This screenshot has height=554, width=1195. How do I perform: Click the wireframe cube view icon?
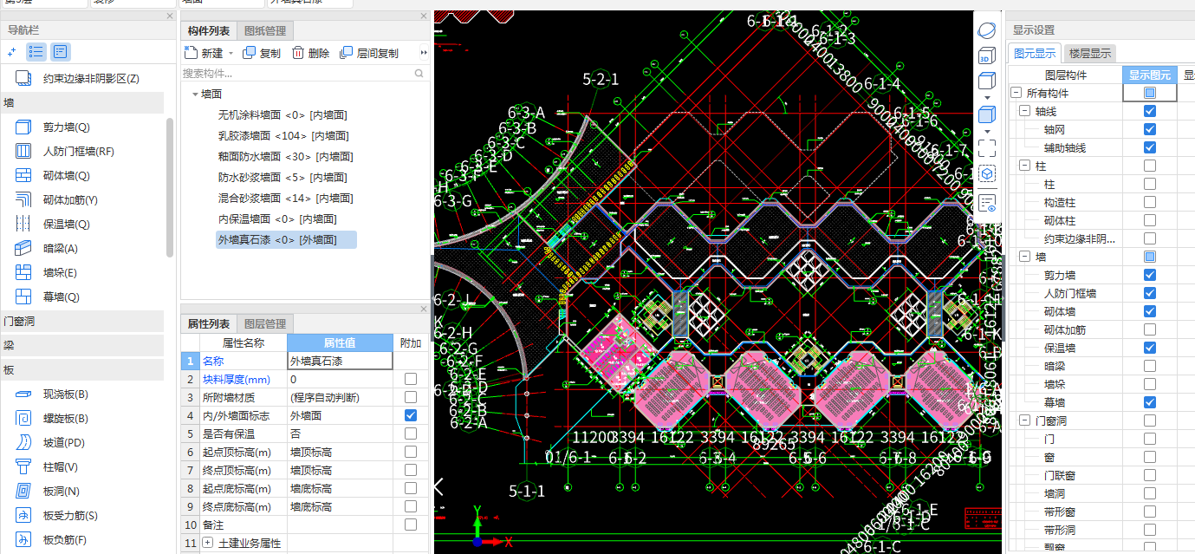click(x=986, y=82)
